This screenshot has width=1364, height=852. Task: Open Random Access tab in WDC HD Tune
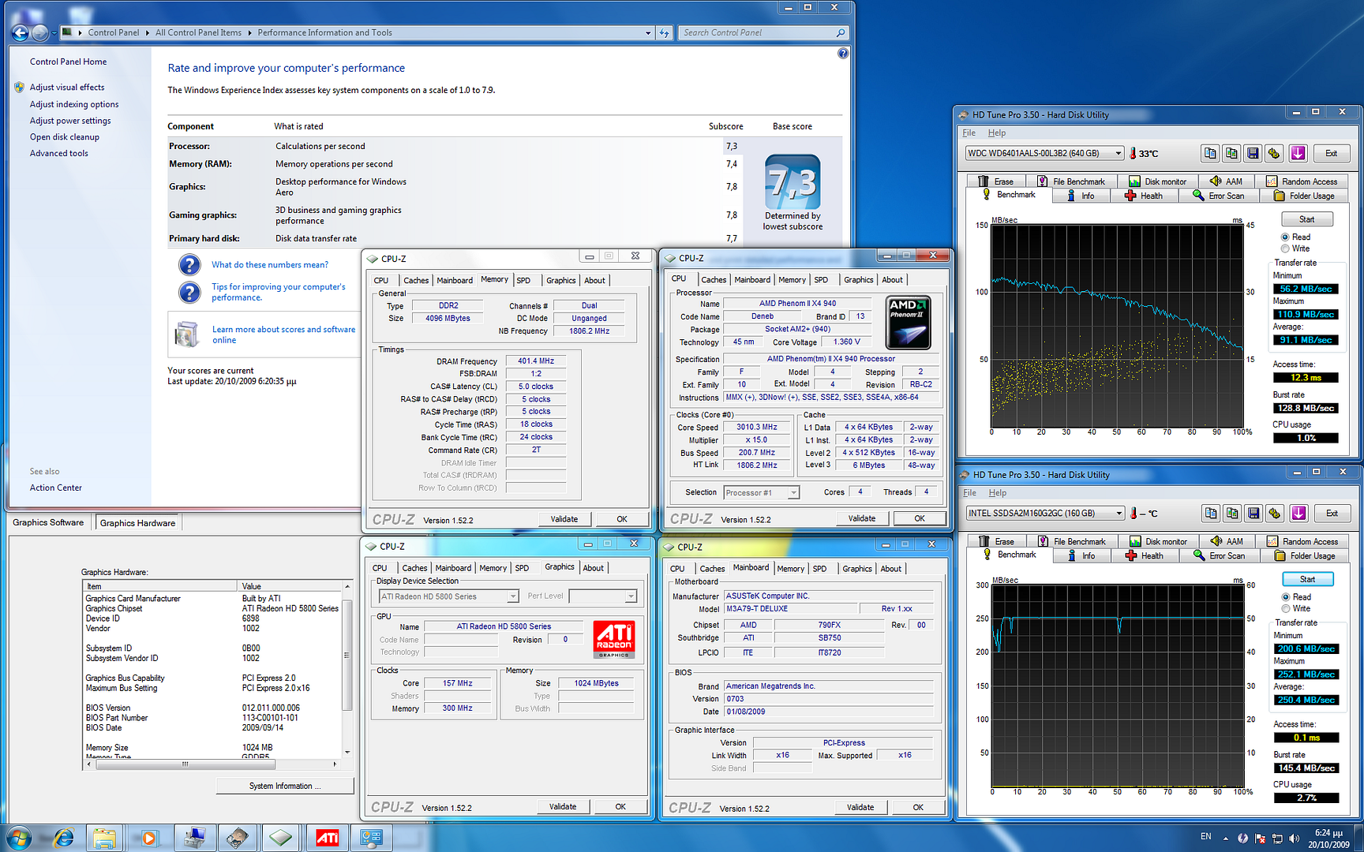1302,181
